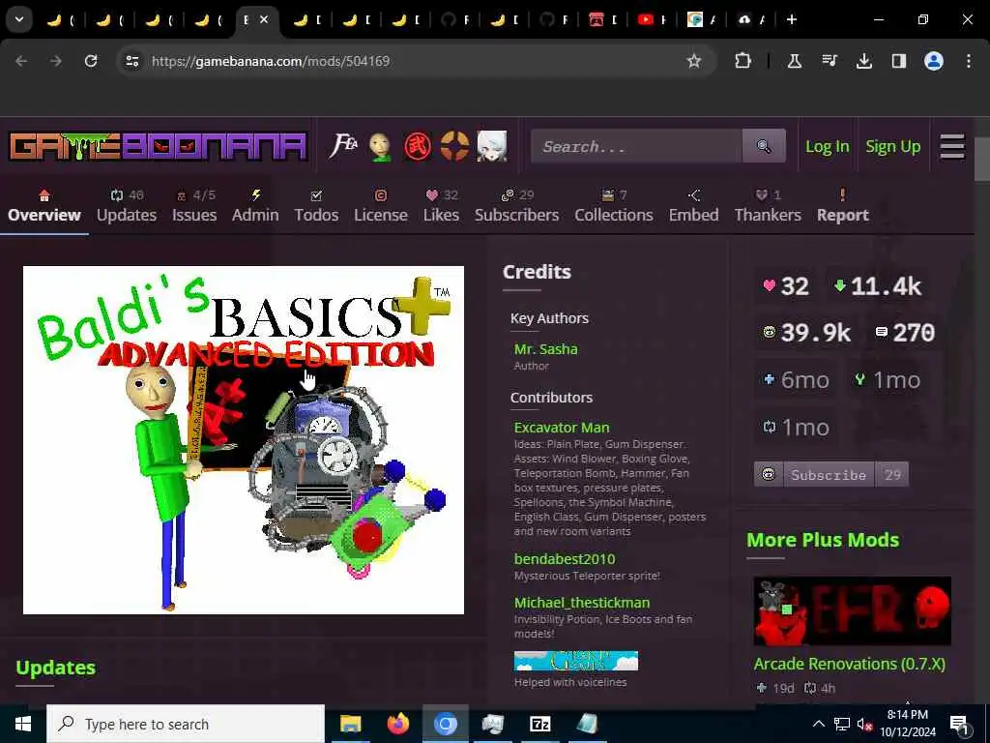
Task: Click the 32 likes heart stat
Action: [x=786, y=286]
